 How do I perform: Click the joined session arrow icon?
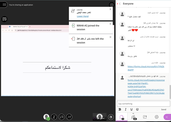73,26
